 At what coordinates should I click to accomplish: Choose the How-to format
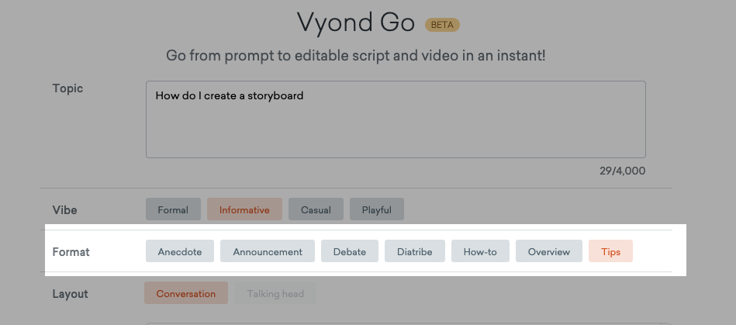point(480,251)
